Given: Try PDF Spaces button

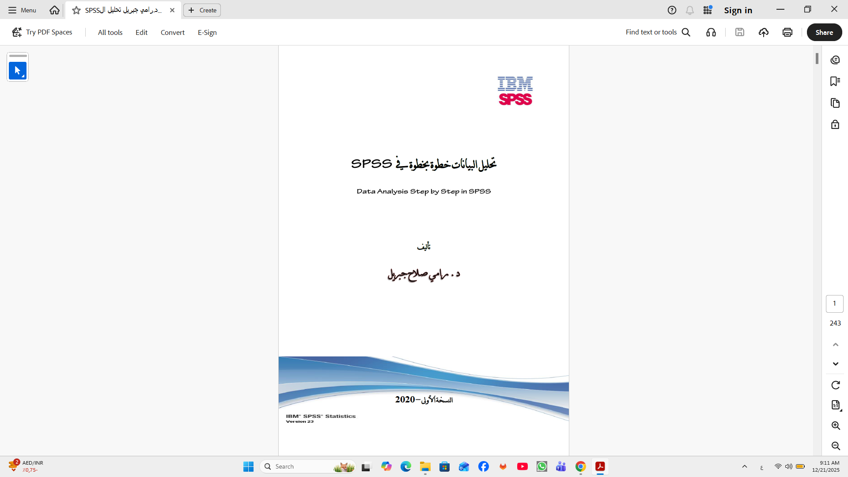Looking at the screenshot, I should coord(42,32).
